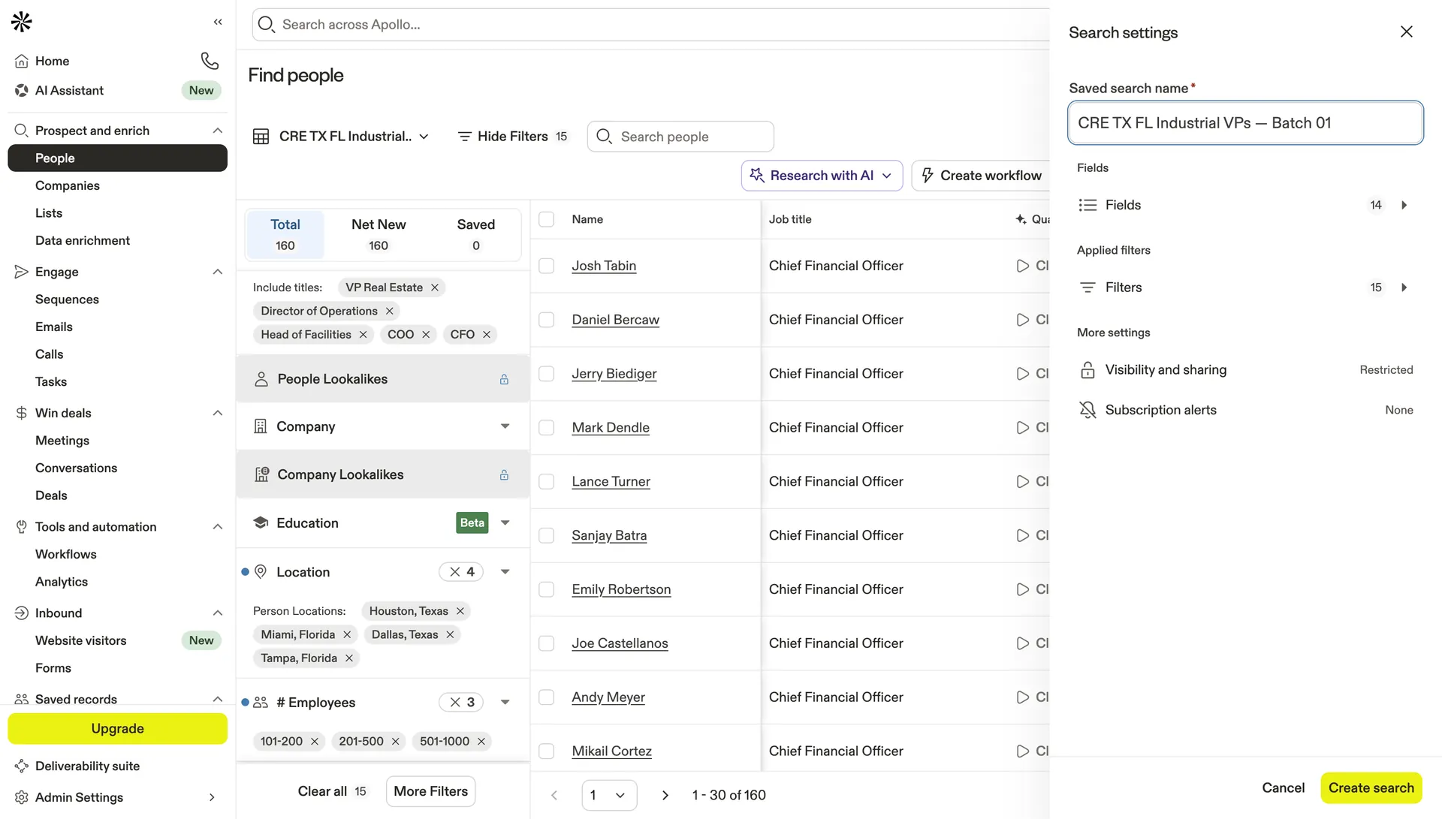Click the play icon in the Josh Tabin row

pos(1022,266)
